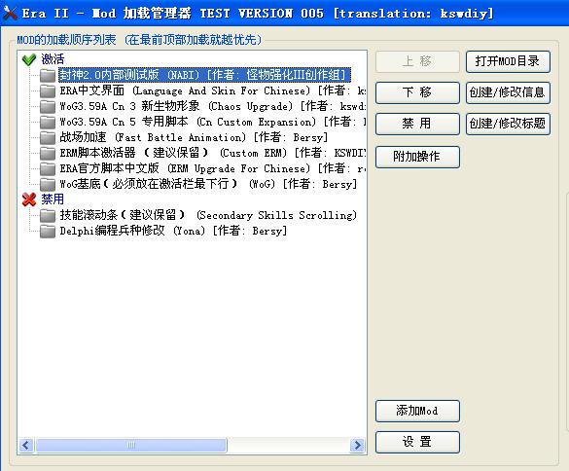
Task: Select the 激活 tree group label
Action: [x=53, y=59]
